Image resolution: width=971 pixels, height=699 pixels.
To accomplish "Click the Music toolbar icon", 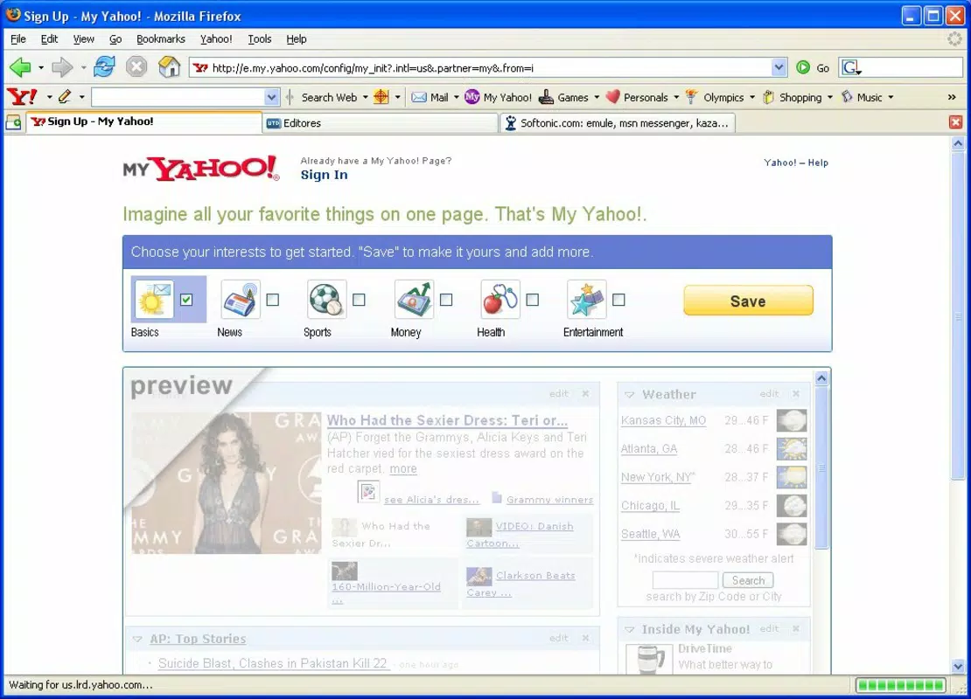I will point(847,96).
